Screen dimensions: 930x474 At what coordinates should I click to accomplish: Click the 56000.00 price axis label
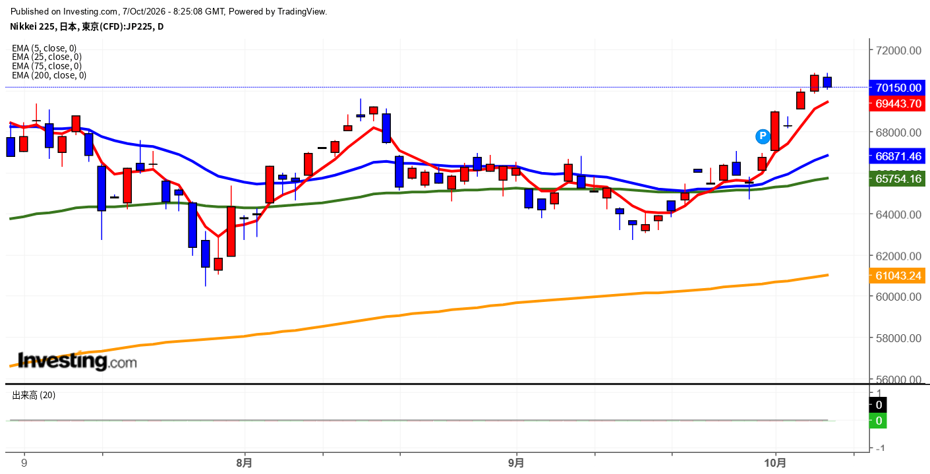point(898,379)
